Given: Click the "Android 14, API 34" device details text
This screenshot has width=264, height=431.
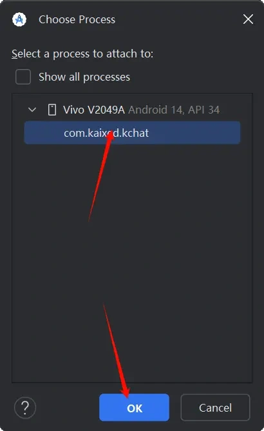Looking at the screenshot, I should pos(174,110).
